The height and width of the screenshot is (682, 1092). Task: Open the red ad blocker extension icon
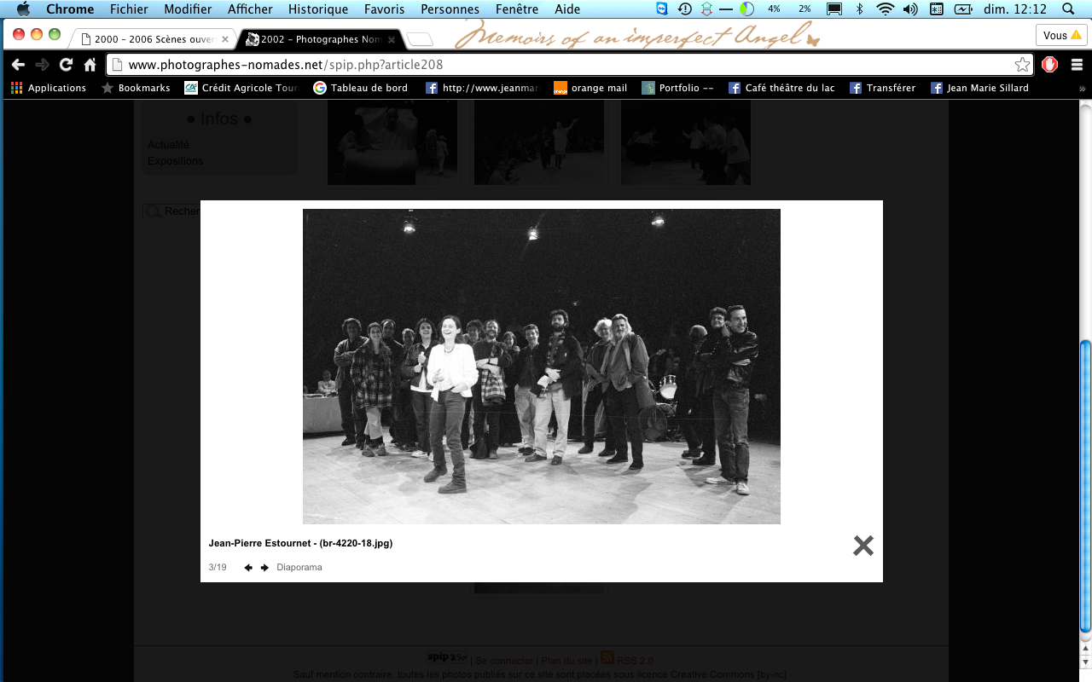pyautogui.click(x=1050, y=65)
